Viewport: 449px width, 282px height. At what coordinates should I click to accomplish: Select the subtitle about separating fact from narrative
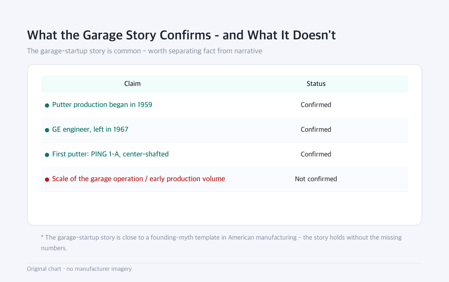pyautogui.click(x=145, y=51)
